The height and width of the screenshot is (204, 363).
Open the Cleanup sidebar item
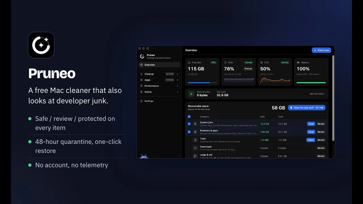[x=159, y=74]
